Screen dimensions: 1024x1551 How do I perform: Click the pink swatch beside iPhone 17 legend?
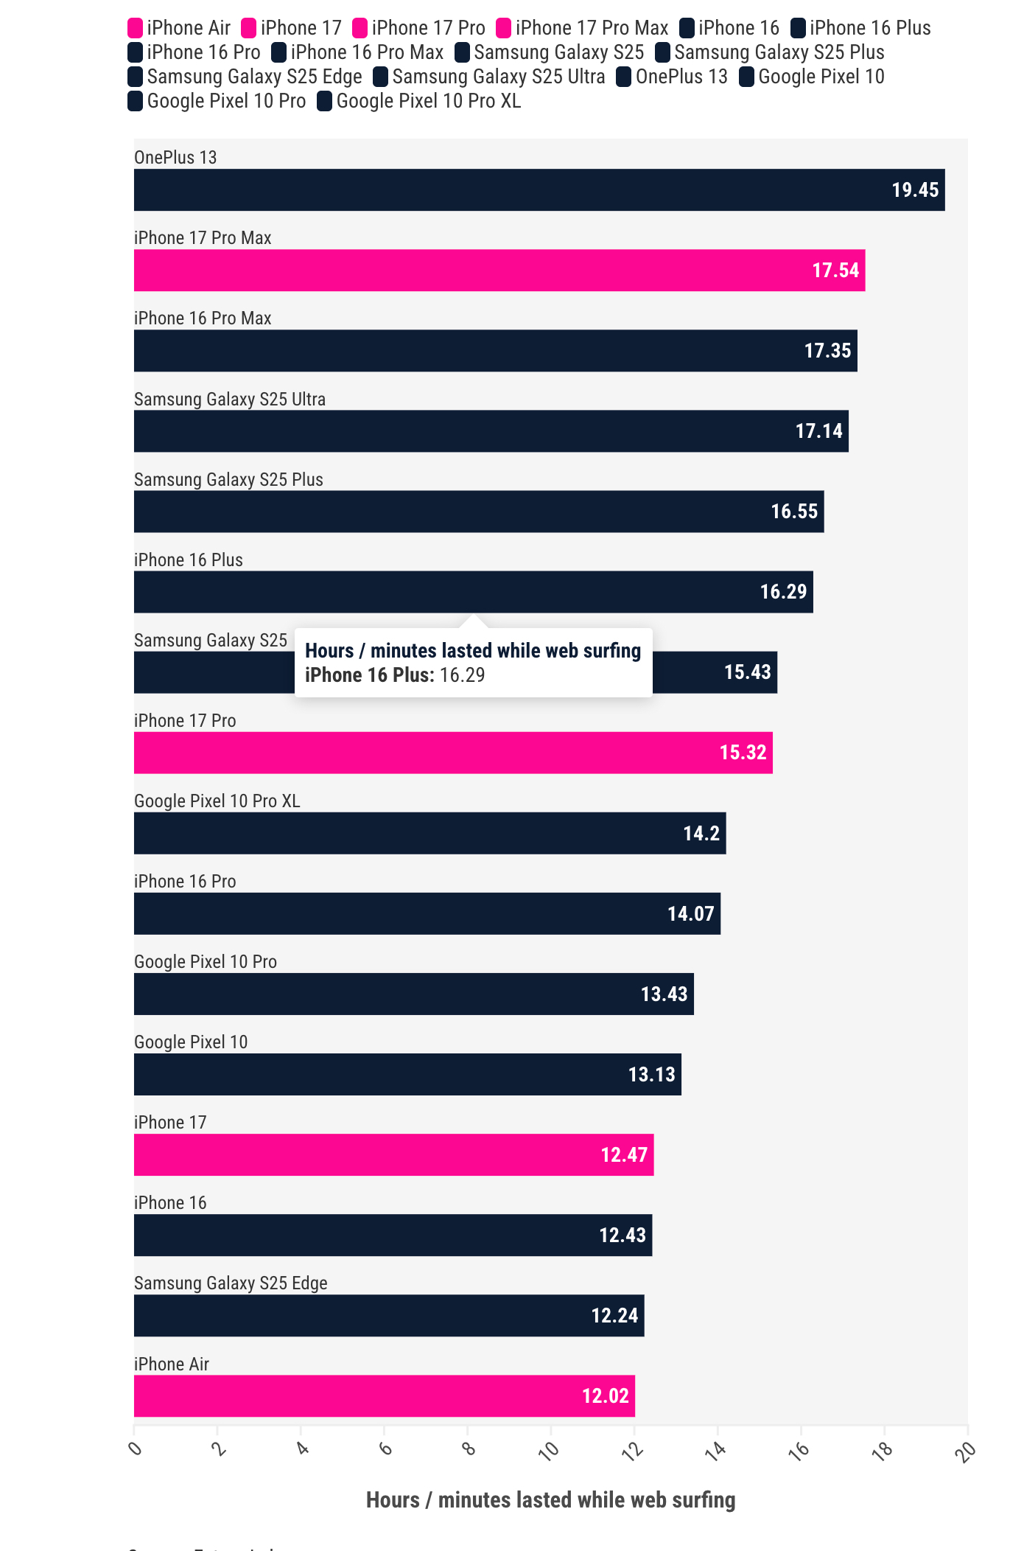pyautogui.click(x=249, y=28)
